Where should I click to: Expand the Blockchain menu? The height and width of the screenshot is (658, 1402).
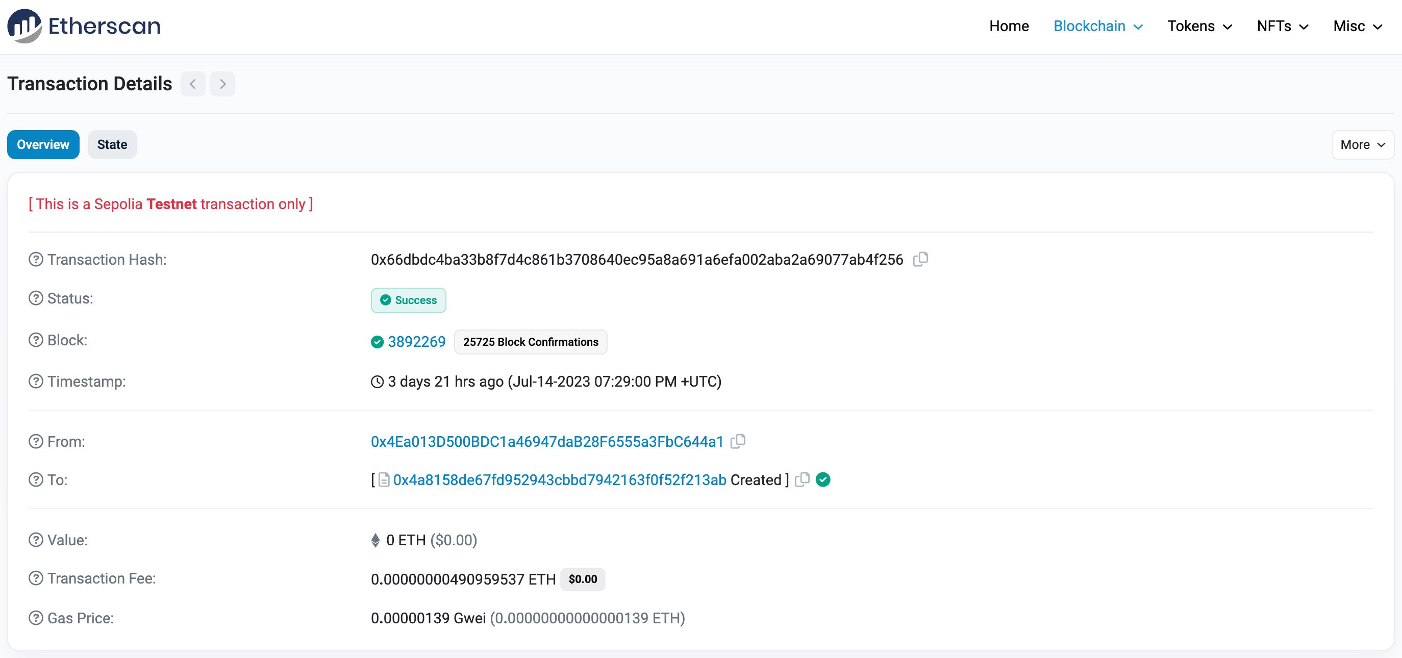click(x=1098, y=26)
